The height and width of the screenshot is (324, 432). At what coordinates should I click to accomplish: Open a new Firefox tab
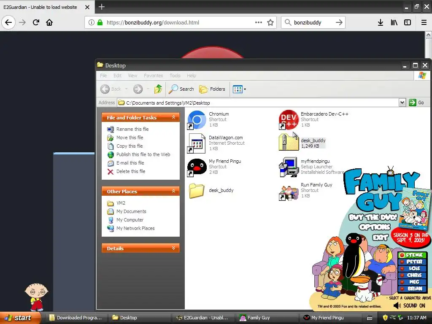tap(101, 7)
